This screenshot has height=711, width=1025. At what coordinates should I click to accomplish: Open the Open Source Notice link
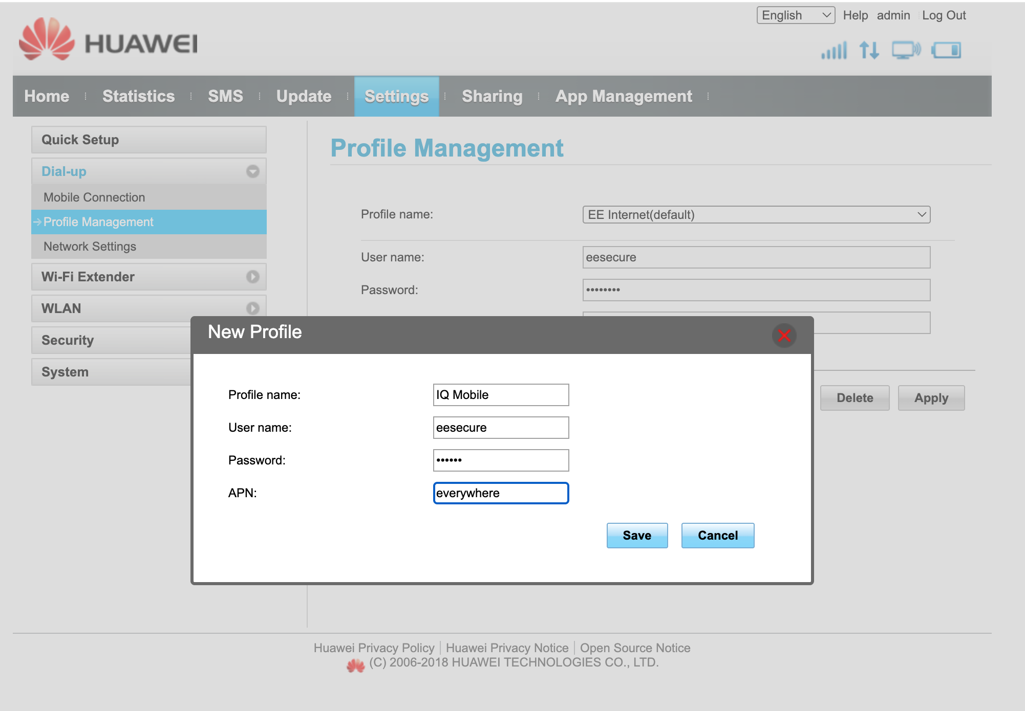pos(635,648)
